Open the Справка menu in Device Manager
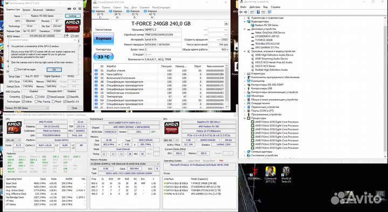Viewport: 388px width, 212px height. 275,7
